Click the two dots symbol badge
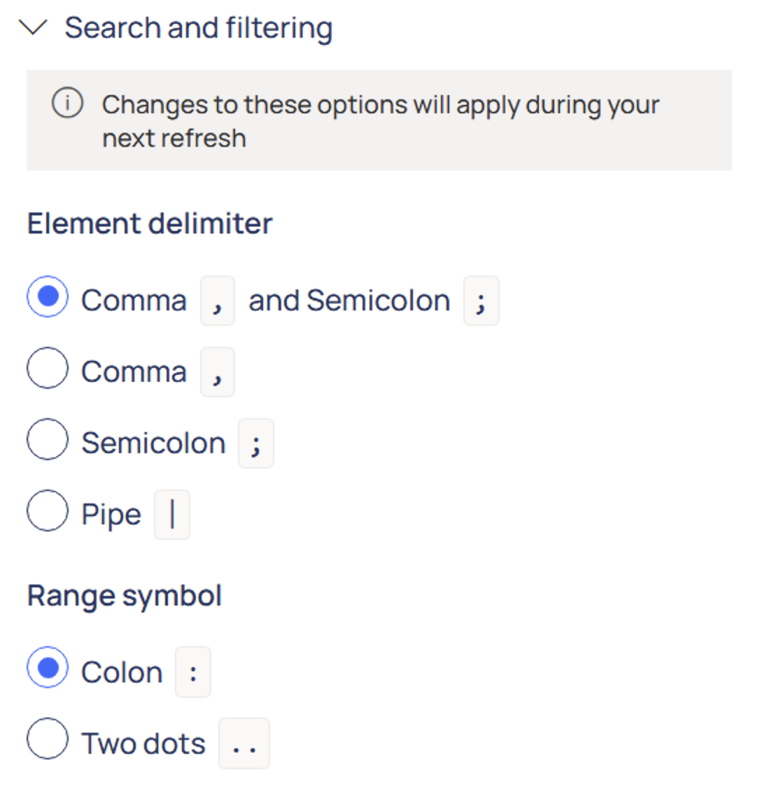The image size is (760, 786). [x=244, y=744]
